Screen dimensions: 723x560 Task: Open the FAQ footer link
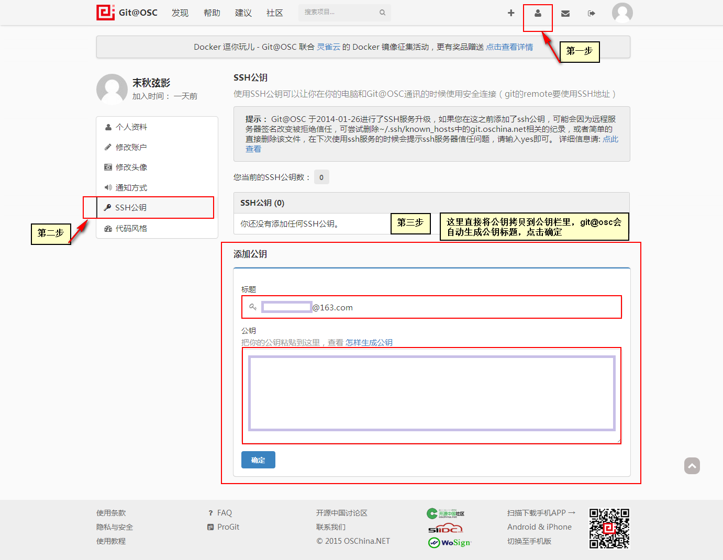click(225, 513)
